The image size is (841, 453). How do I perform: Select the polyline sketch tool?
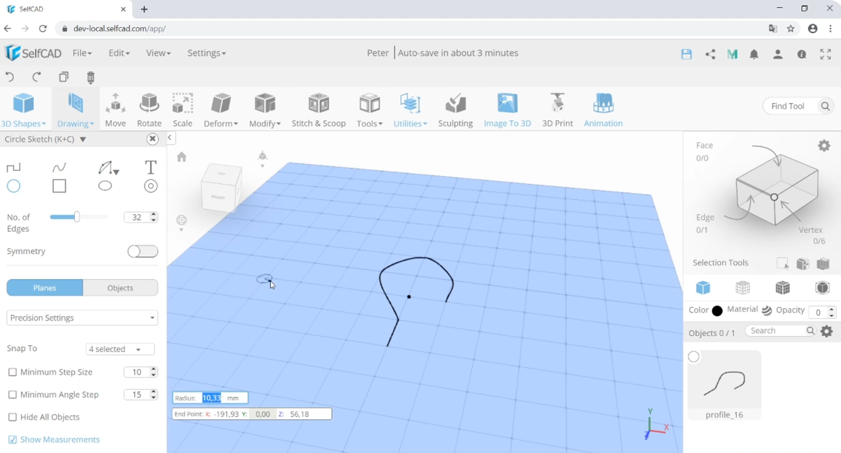13,167
